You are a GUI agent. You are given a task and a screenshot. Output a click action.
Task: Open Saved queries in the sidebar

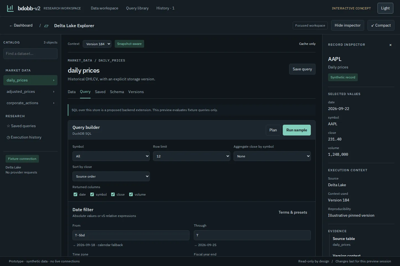point(30,126)
